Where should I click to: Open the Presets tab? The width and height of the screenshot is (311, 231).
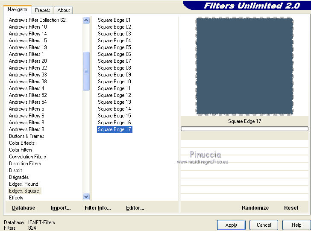click(43, 10)
